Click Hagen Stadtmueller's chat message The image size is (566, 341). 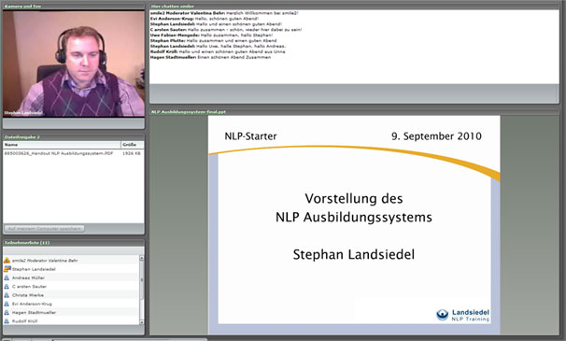tap(210, 57)
